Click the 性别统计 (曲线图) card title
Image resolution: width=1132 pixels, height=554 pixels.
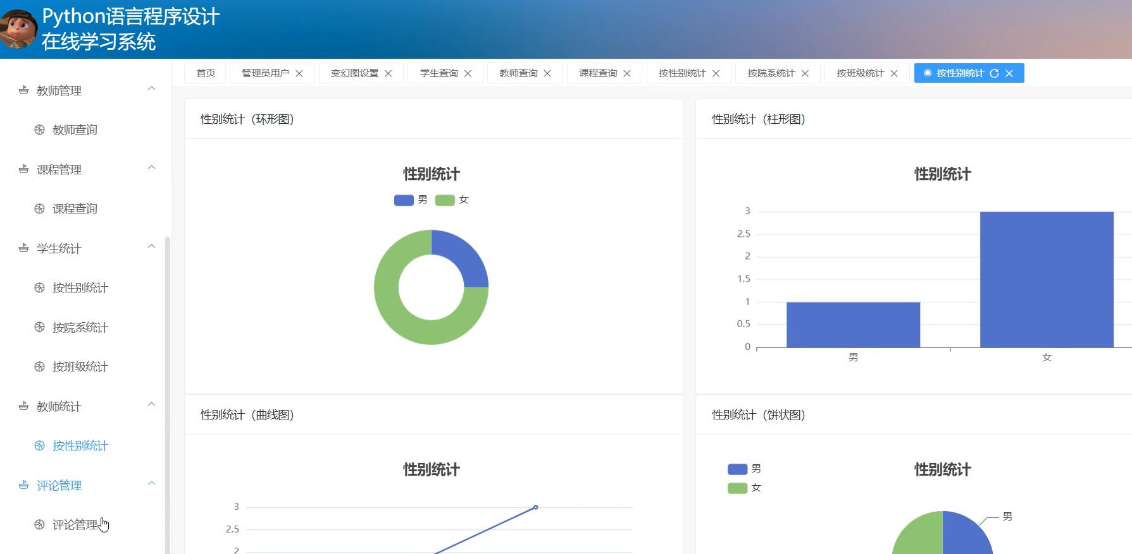pos(247,415)
